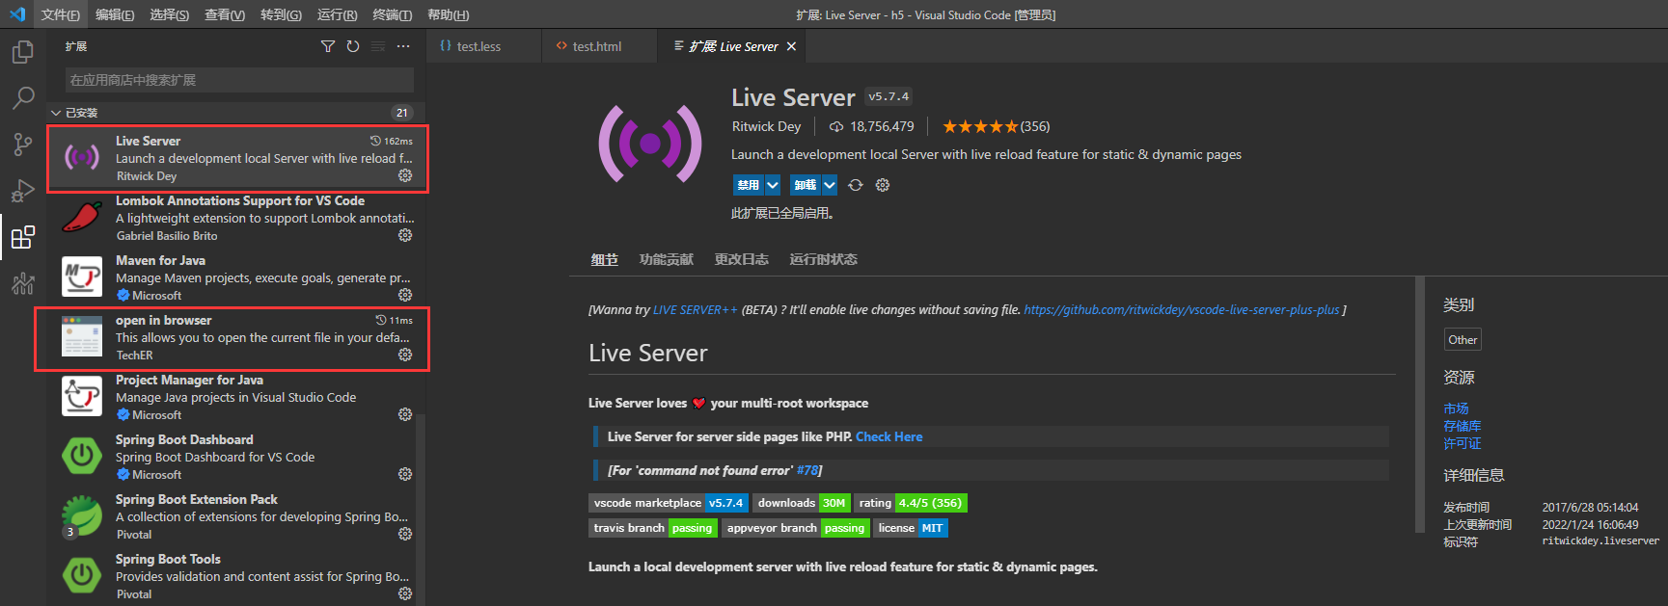The width and height of the screenshot is (1668, 606).
Task: Open manage gear for Spring Boot Extension Pack
Action: (x=405, y=534)
